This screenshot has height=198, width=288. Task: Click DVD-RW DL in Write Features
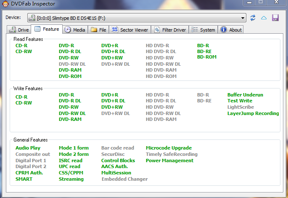click(x=72, y=113)
